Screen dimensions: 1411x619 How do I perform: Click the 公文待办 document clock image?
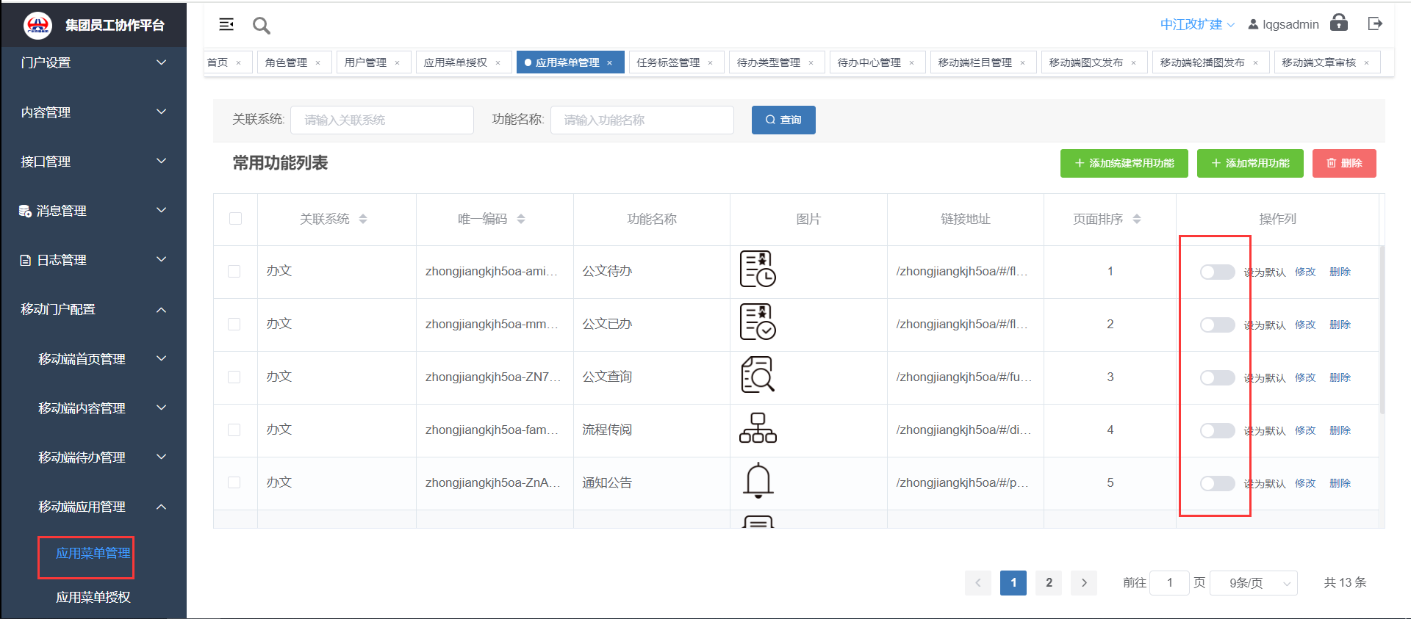click(758, 269)
